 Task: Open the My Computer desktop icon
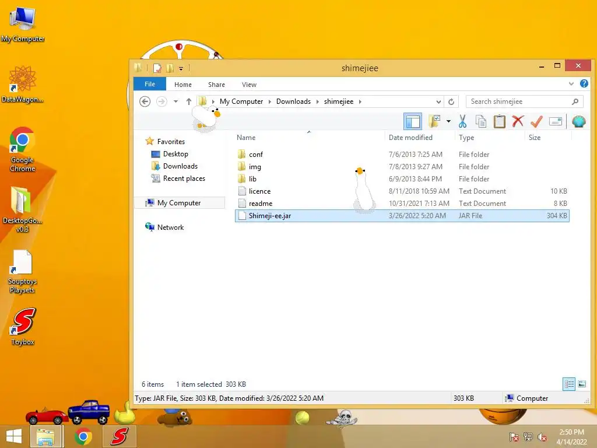tap(22, 24)
